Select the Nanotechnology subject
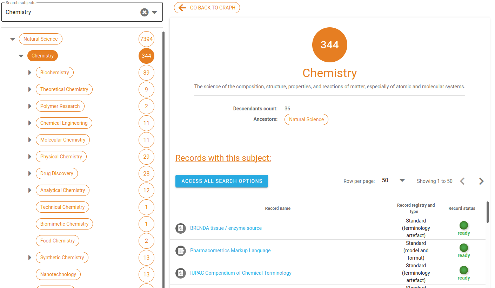495x288 pixels. (58, 274)
